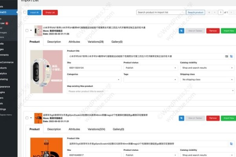This screenshot has height=157, width=236.
Task: Click the blue icon beside the second product's View on Taobao button
Action: pyautogui.click(x=181, y=118)
